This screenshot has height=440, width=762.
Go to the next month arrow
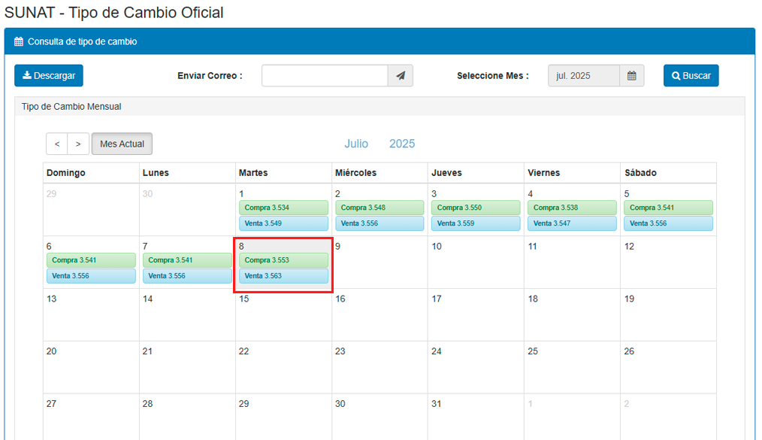pyautogui.click(x=78, y=144)
